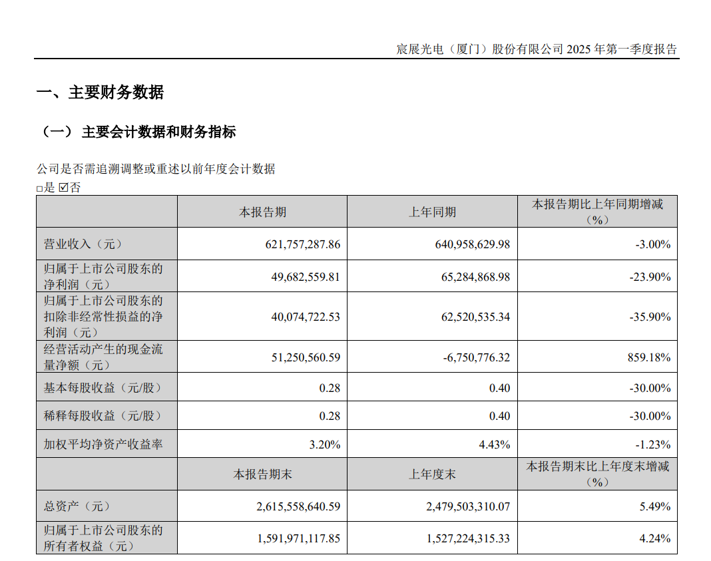
Task: Select subheading （一）主要会计数据和财务指标
Action: (136, 132)
